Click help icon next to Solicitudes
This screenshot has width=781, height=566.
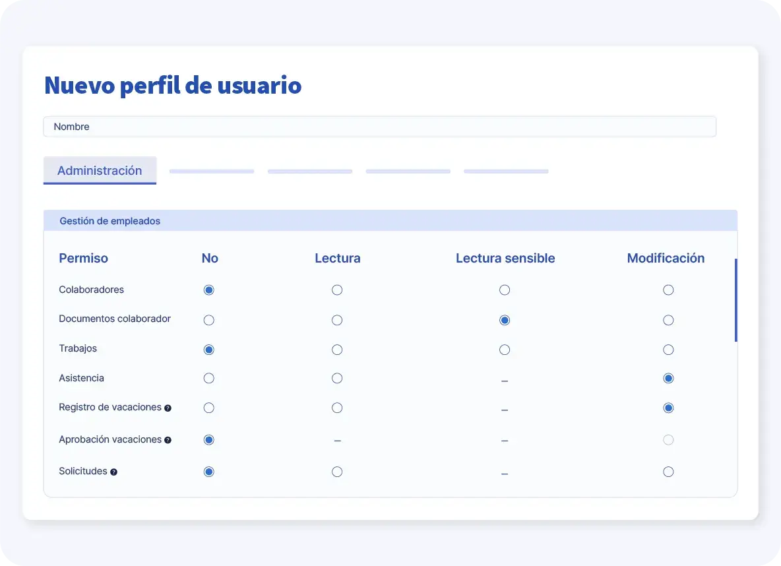(x=113, y=472)
